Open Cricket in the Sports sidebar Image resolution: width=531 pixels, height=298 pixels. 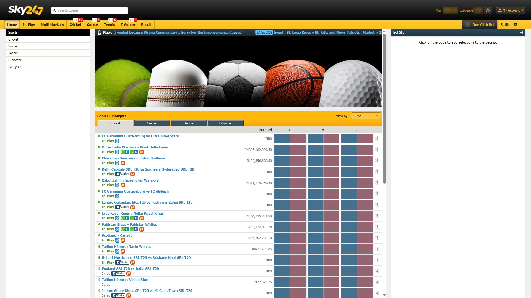point(48,39)
